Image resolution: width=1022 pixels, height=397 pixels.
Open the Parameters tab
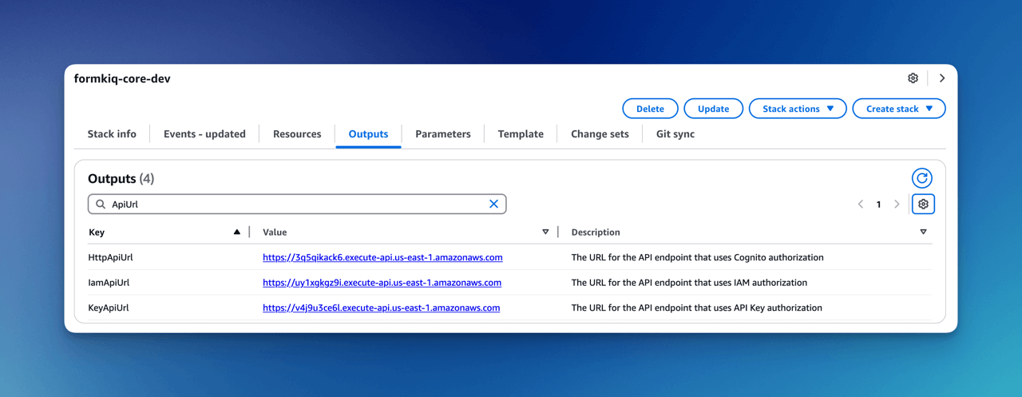[443, 133]
